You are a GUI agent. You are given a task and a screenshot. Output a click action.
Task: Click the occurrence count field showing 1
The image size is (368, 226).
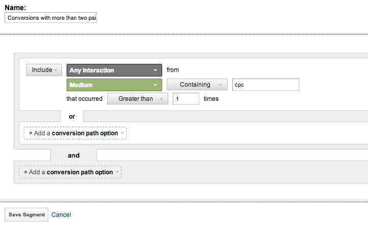pyautogui.click(x=186, y=99)
